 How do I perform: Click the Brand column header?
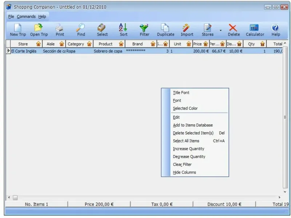pos(141,44)
